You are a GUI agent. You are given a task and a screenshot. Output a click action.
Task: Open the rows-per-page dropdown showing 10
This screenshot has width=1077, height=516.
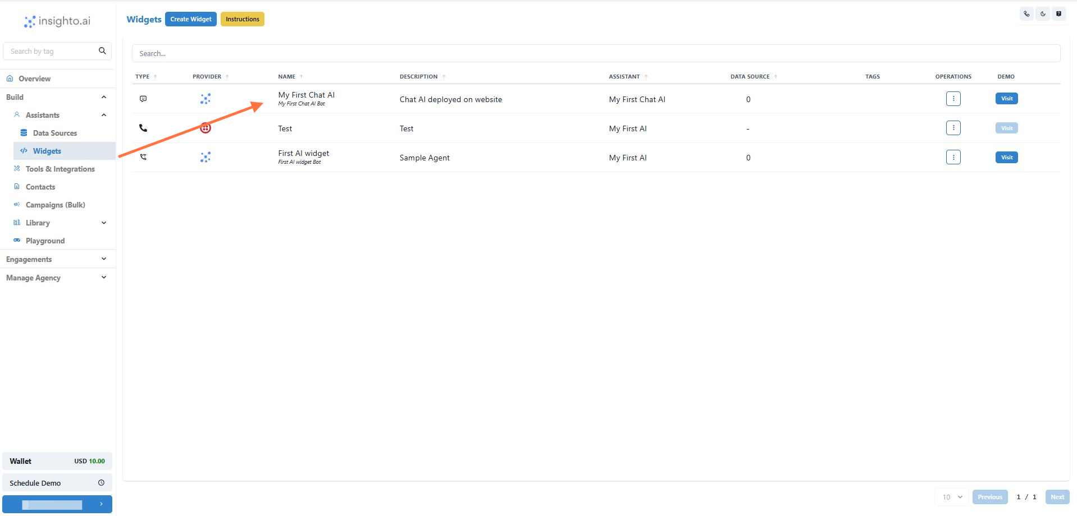(952, 497)
